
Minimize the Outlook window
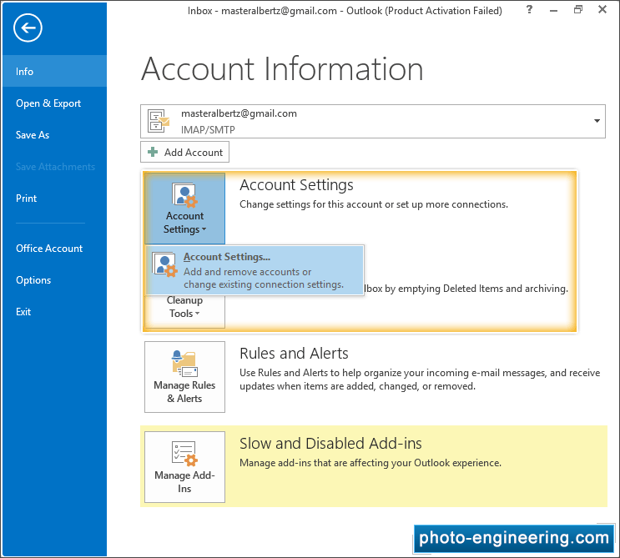pos(553,11)
